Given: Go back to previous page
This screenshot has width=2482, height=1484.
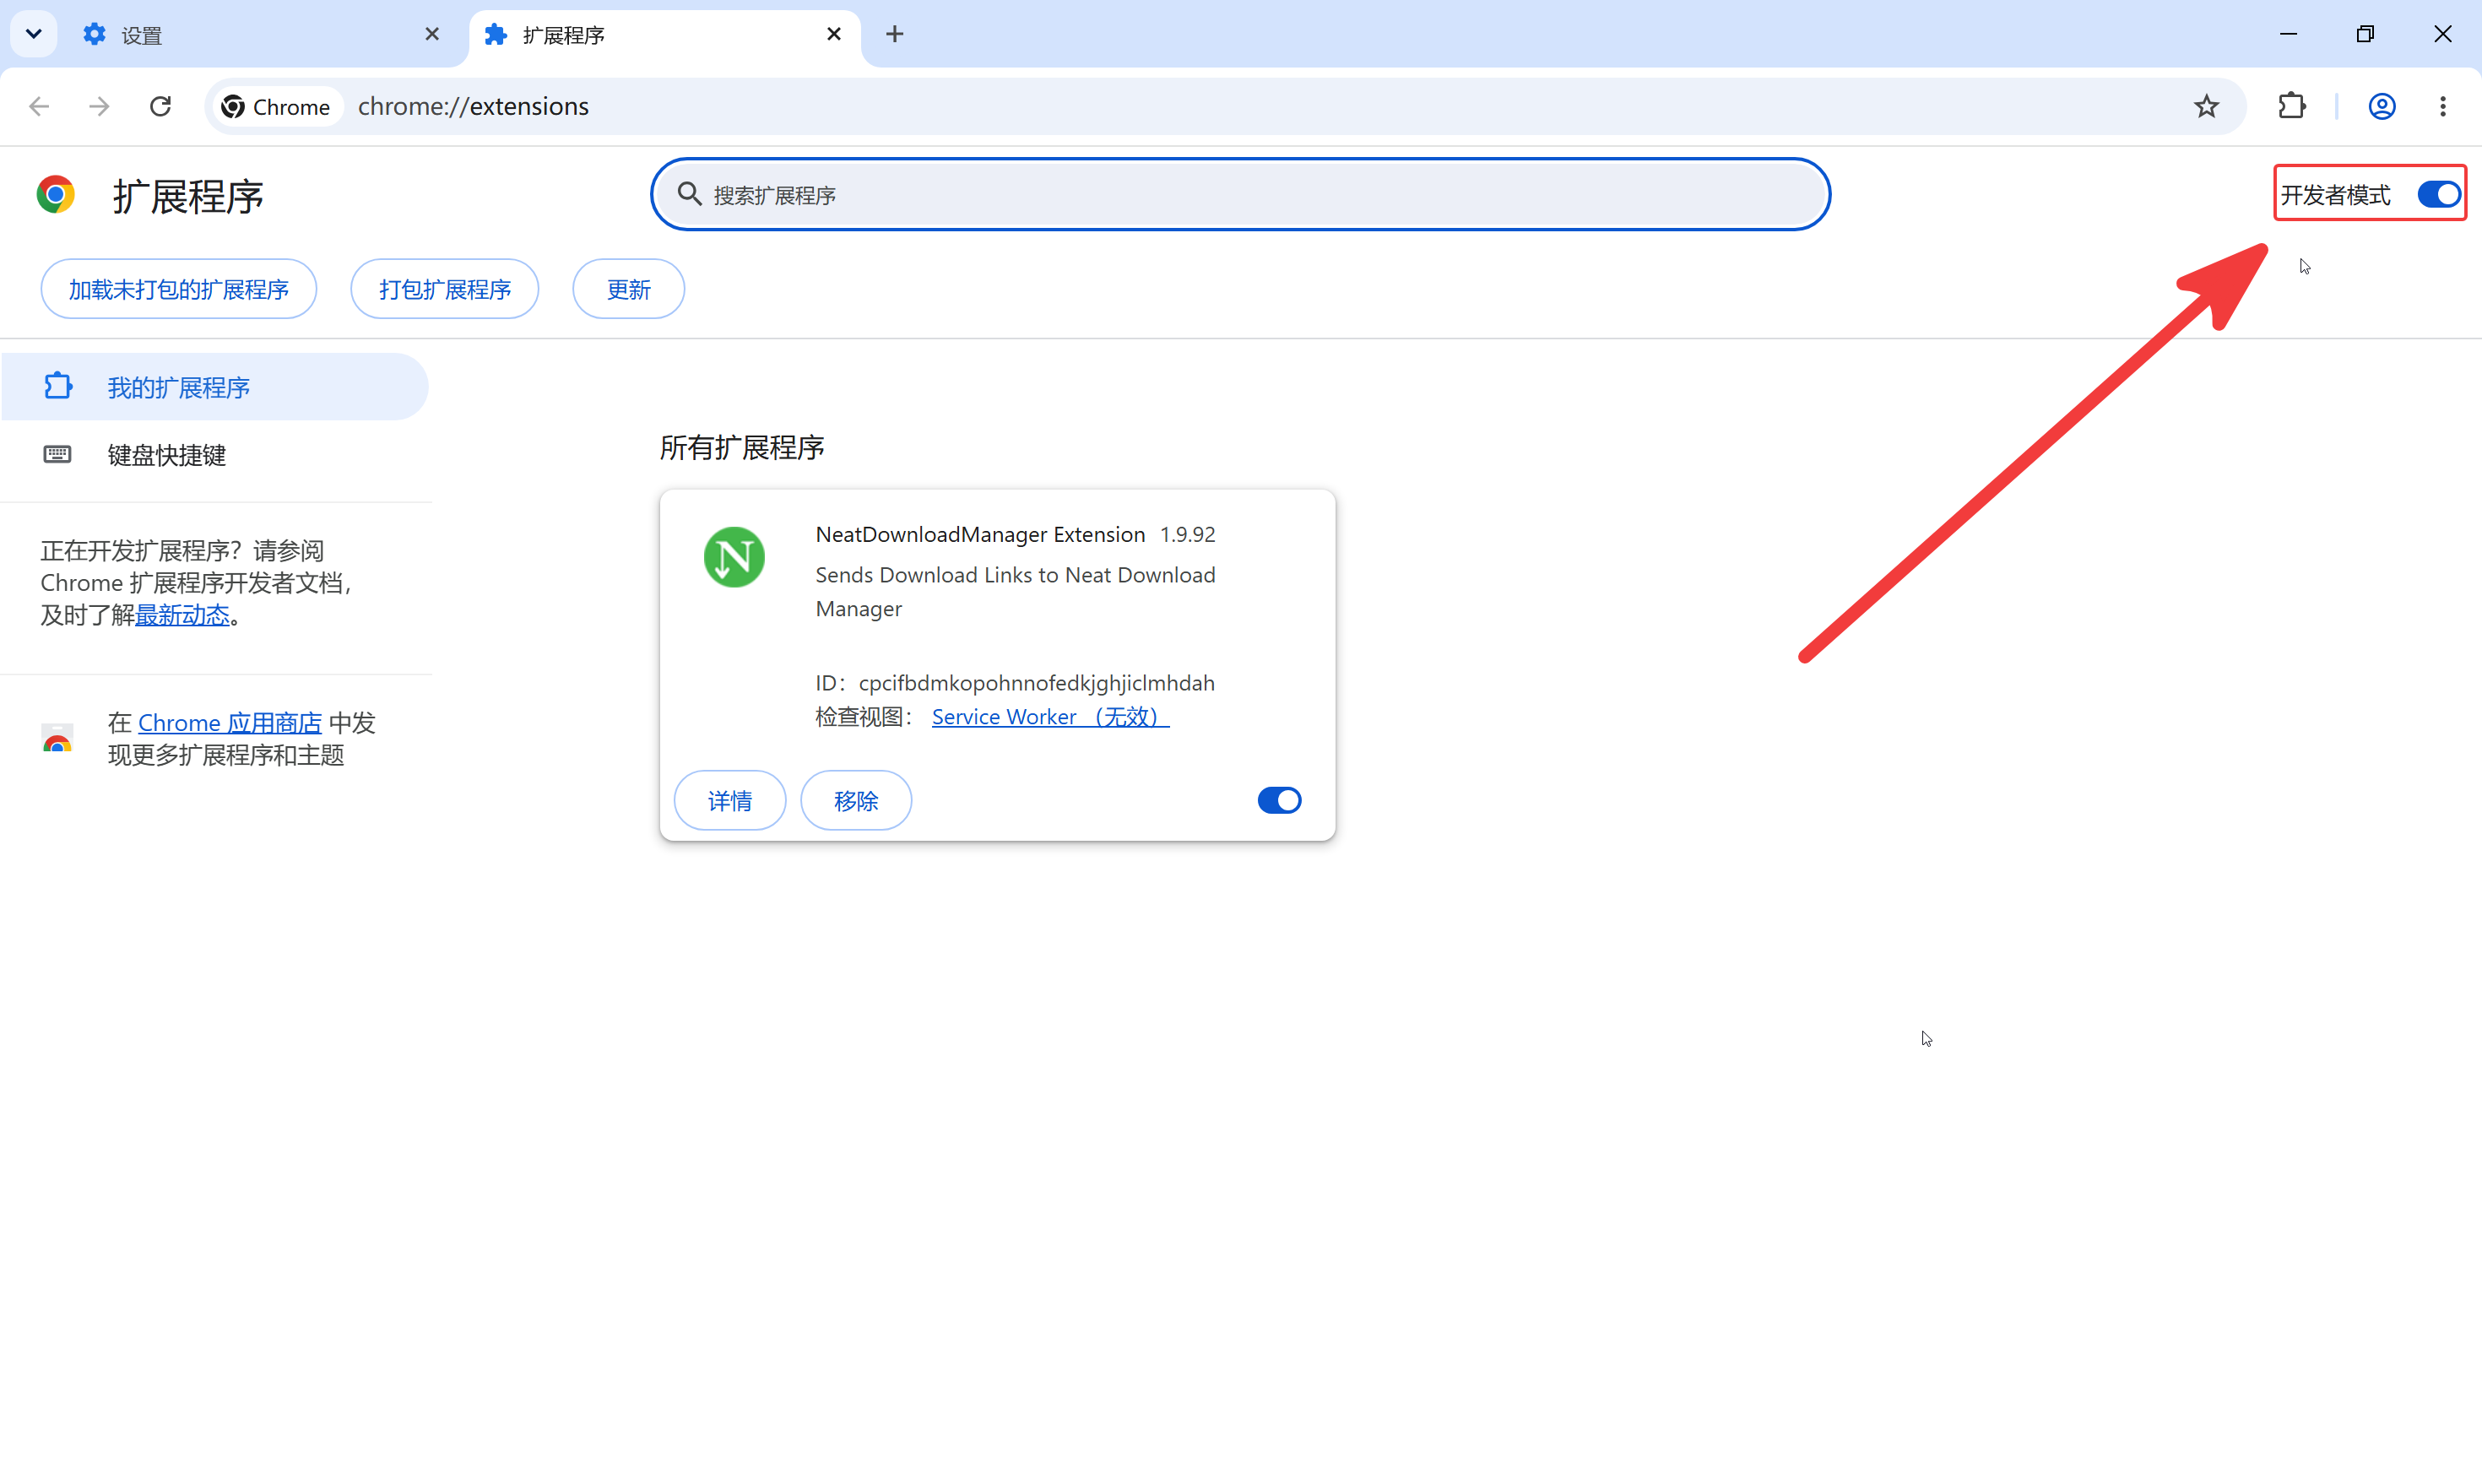Looking at the screenshot, I should coord(39,106).
